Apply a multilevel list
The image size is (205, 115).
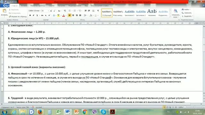pos(80,11)
